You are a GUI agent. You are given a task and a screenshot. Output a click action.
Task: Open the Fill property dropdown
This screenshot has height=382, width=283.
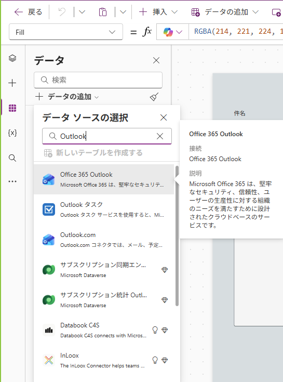(x=66, y=32)
